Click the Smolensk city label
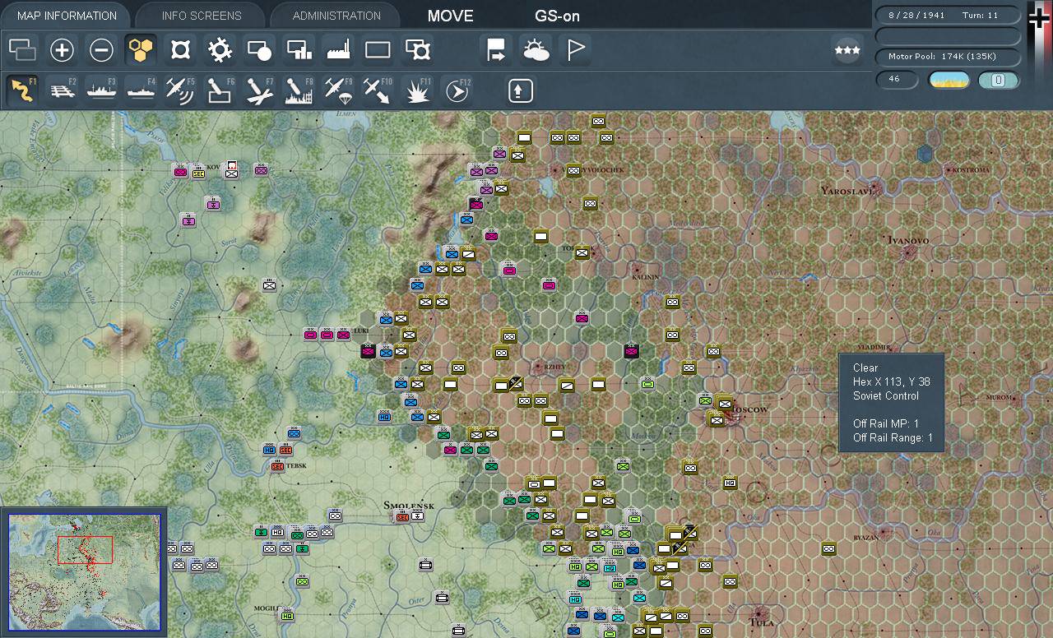This screenshot has width=1053, height=638. pyautogui.click(x=409, y=505)
